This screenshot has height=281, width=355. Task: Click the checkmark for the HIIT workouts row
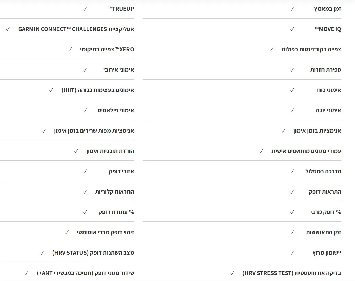pos(51,90)
